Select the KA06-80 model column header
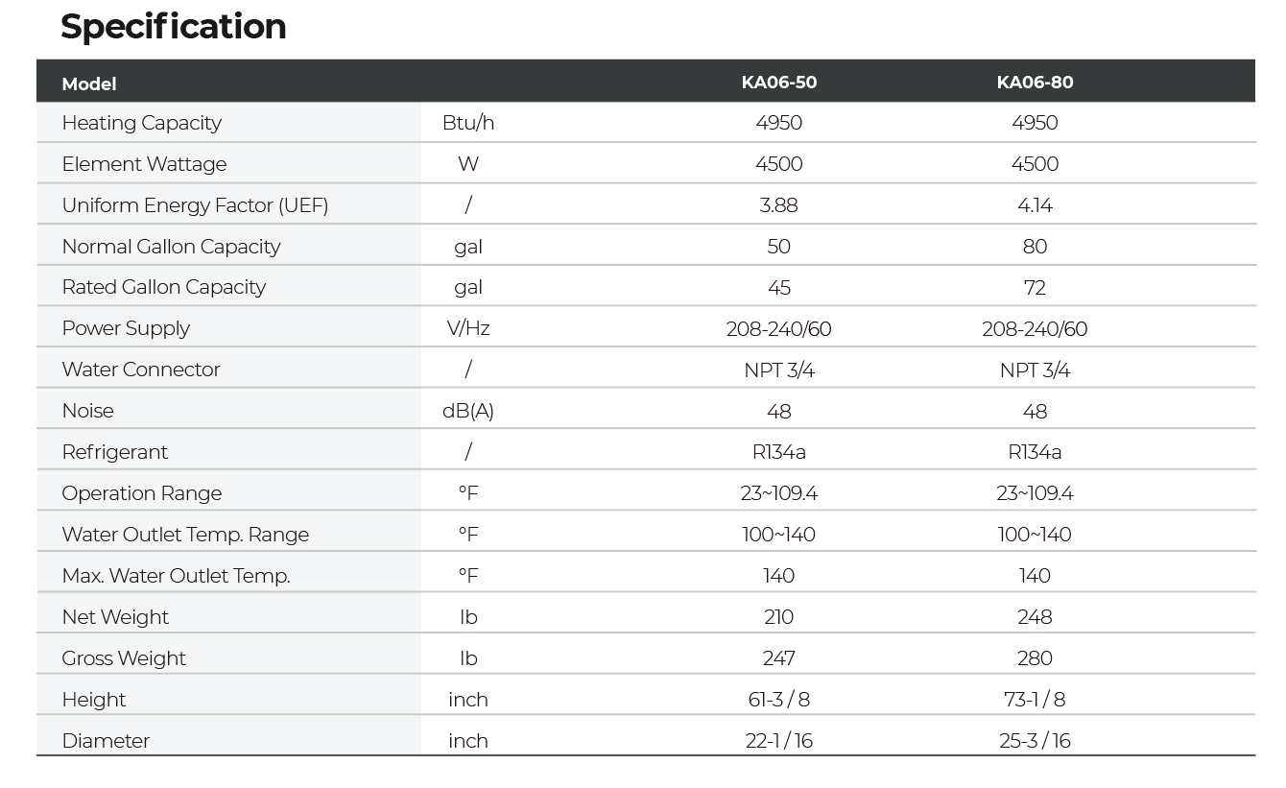Viewport: 1286px width, 788px height. pos(1035,83)
